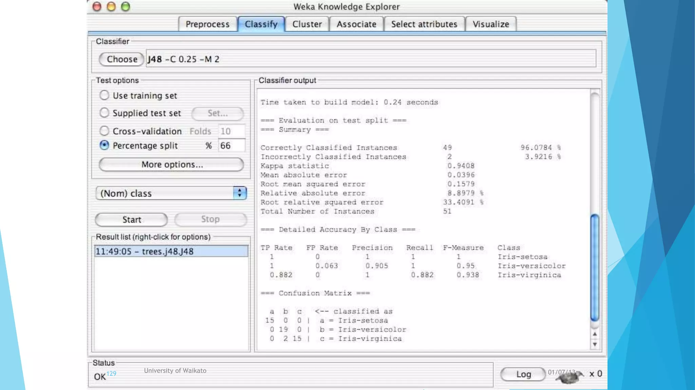Open the Select attributes tab
This screenshot has height=390, width=695.
point(424,24)
